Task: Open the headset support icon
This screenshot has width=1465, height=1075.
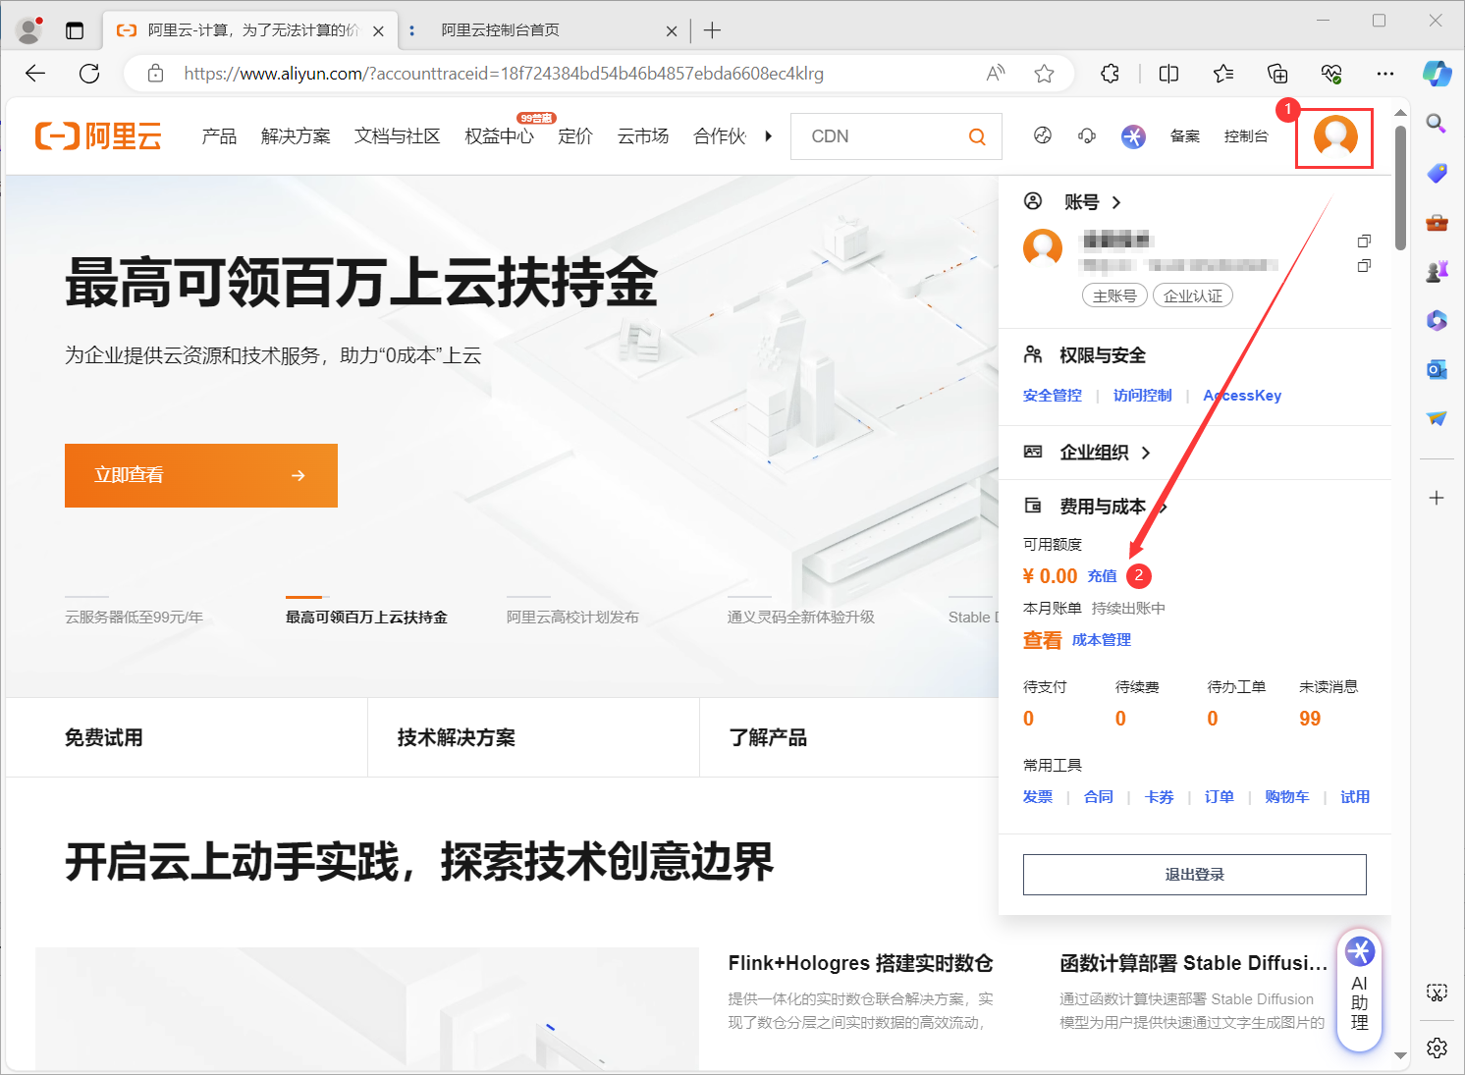Action: pos(1087,136)
